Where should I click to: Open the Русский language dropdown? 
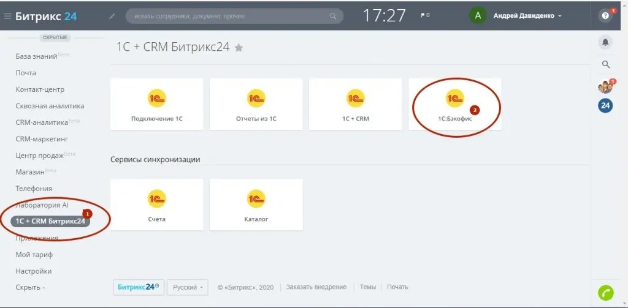[188, 287]
